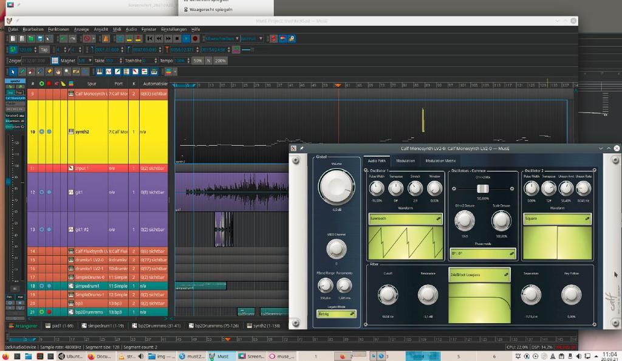Click the volume fader in the synth2 strip
Screen dimensions: 622x361
(x=8, y=181)
